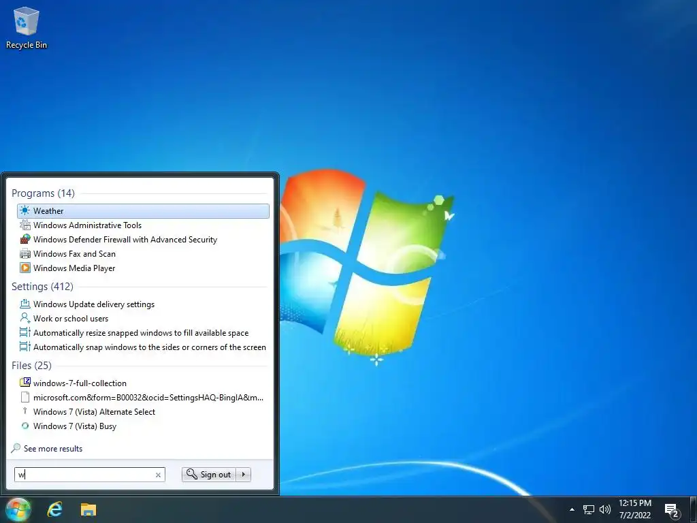
Task: Click the windows-7-full-collection archive icon
Action: tap(25, 383)
